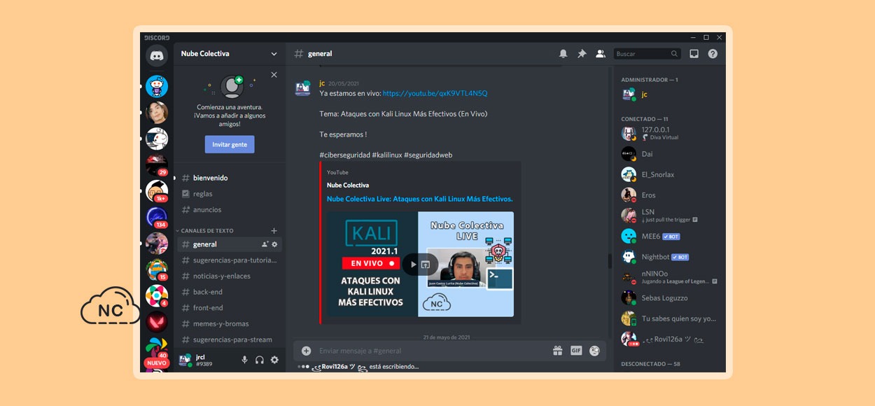
Task: Open the video in external window icon
Action: 426,265
